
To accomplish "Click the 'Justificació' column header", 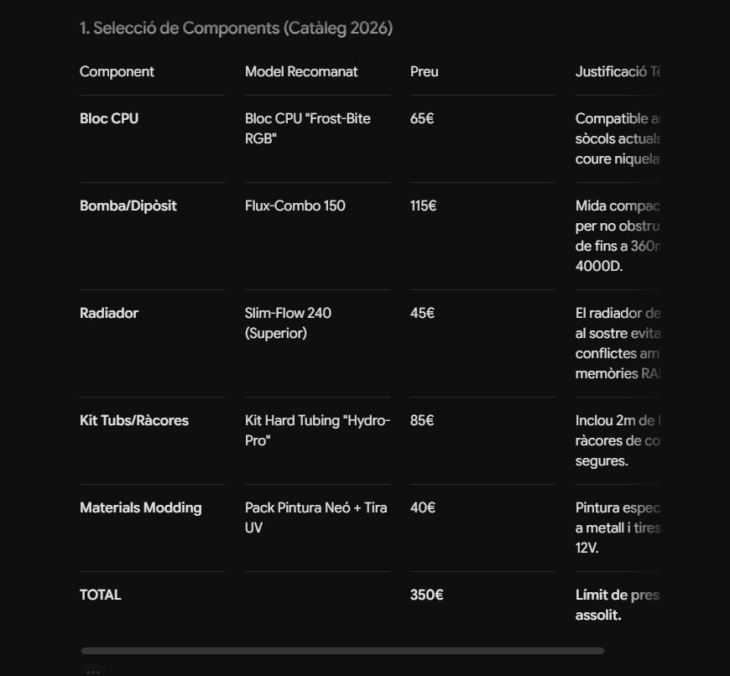I will click(618, 71).
